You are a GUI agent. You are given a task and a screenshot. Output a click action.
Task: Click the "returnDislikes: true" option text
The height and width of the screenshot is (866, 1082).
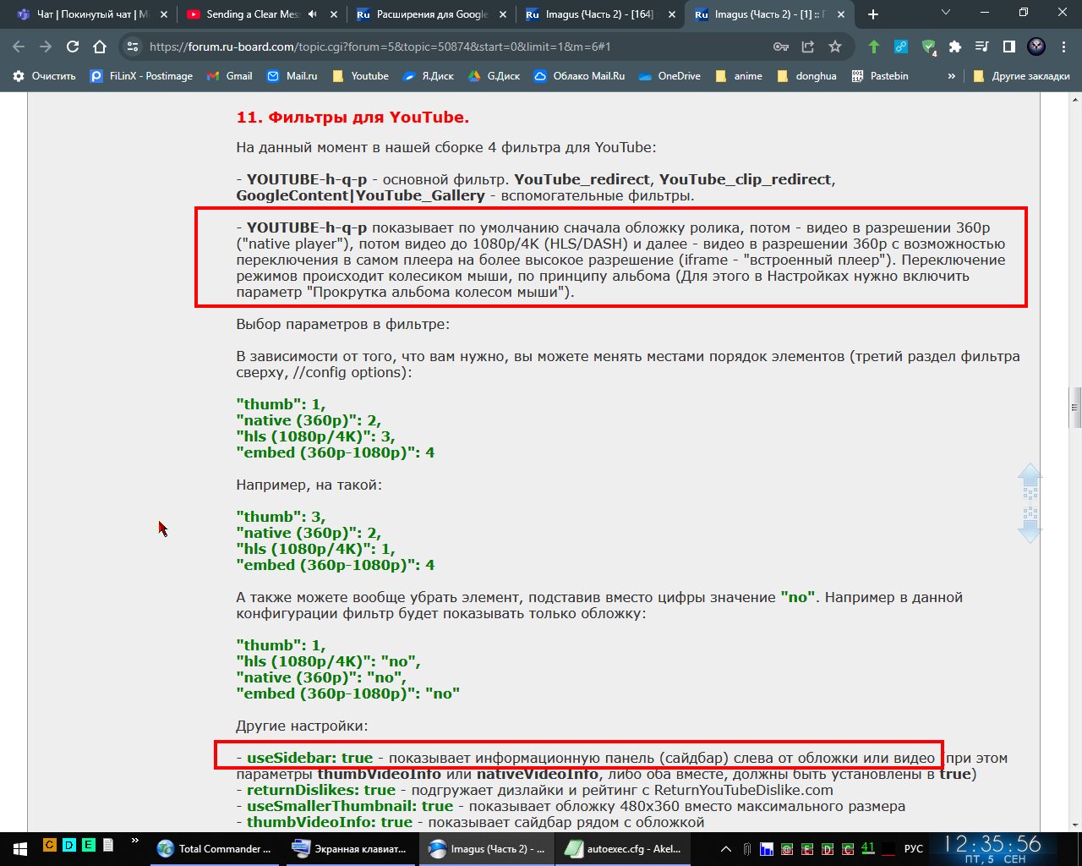(321, 790)
